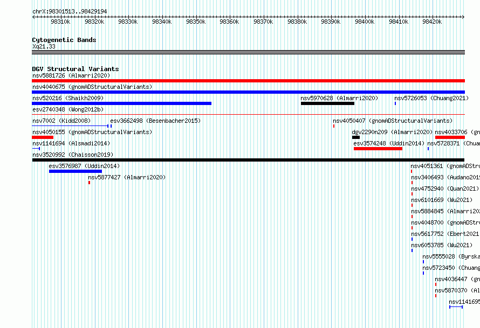Image resolution: width=480 pixels, height=328 pixels.
Task: Select the red esv3574248 variant bar
Action: (x=378, y=149)
